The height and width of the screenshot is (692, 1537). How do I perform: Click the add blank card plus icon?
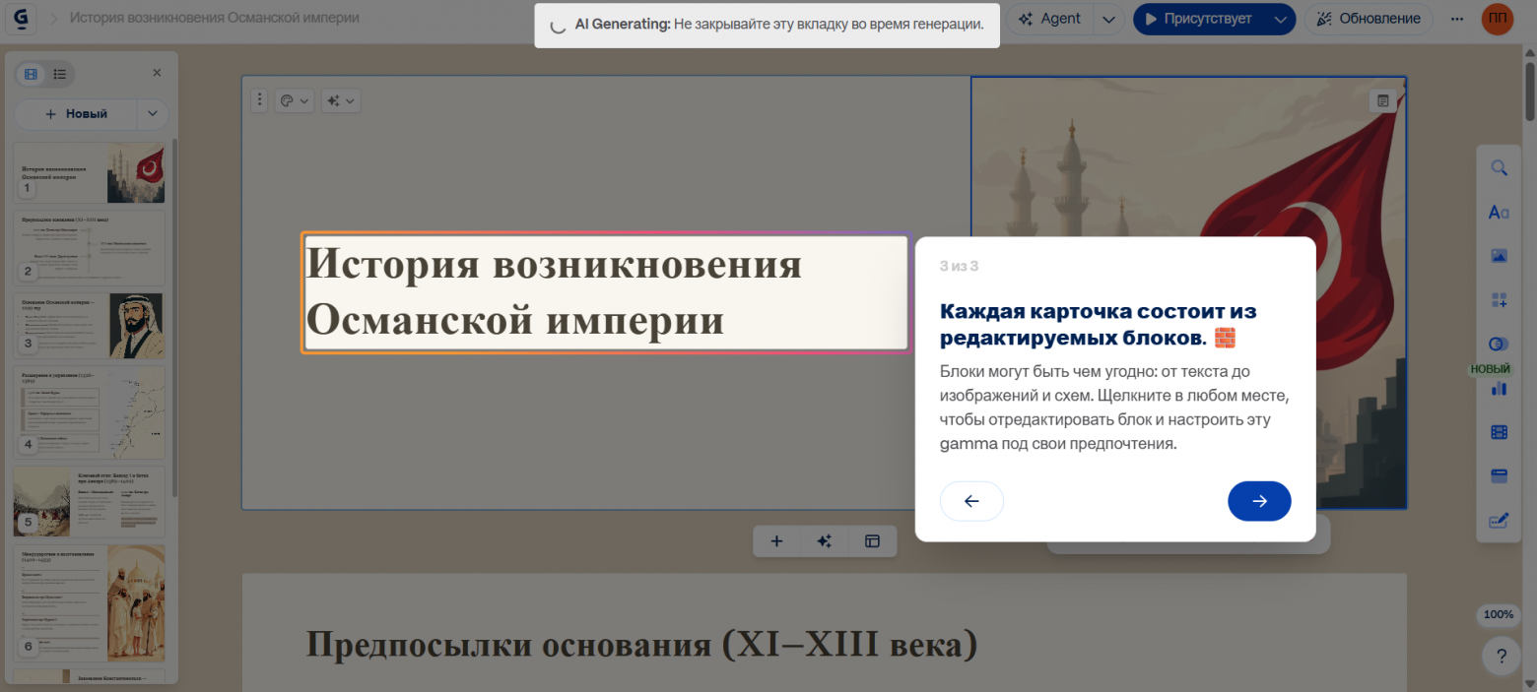776,541
